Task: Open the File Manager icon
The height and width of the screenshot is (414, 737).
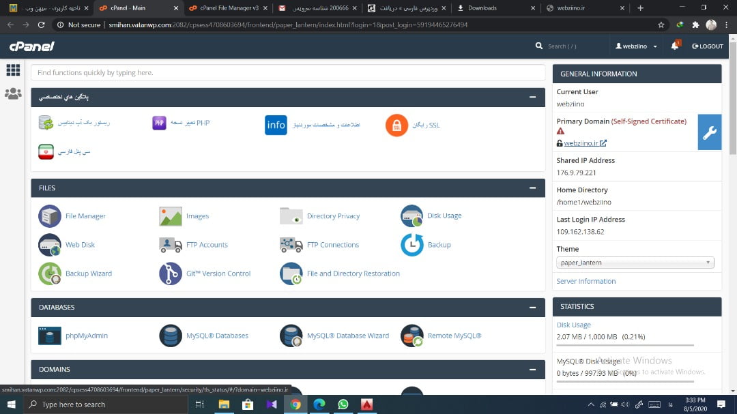Action: (x=49, y=216)
